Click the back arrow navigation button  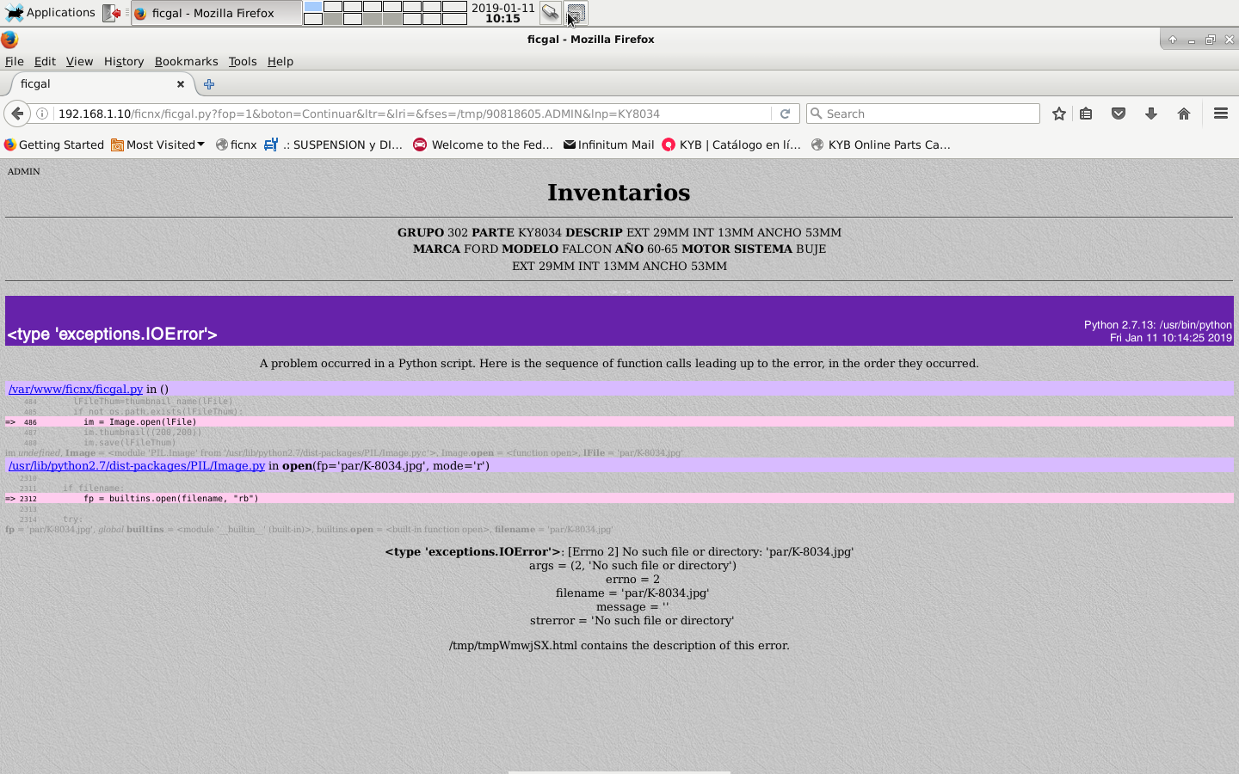click(17, 114)
